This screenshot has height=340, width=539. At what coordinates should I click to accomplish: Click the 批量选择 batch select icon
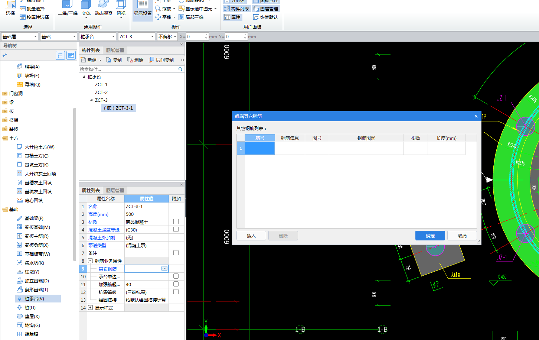[x=23, y=9]
